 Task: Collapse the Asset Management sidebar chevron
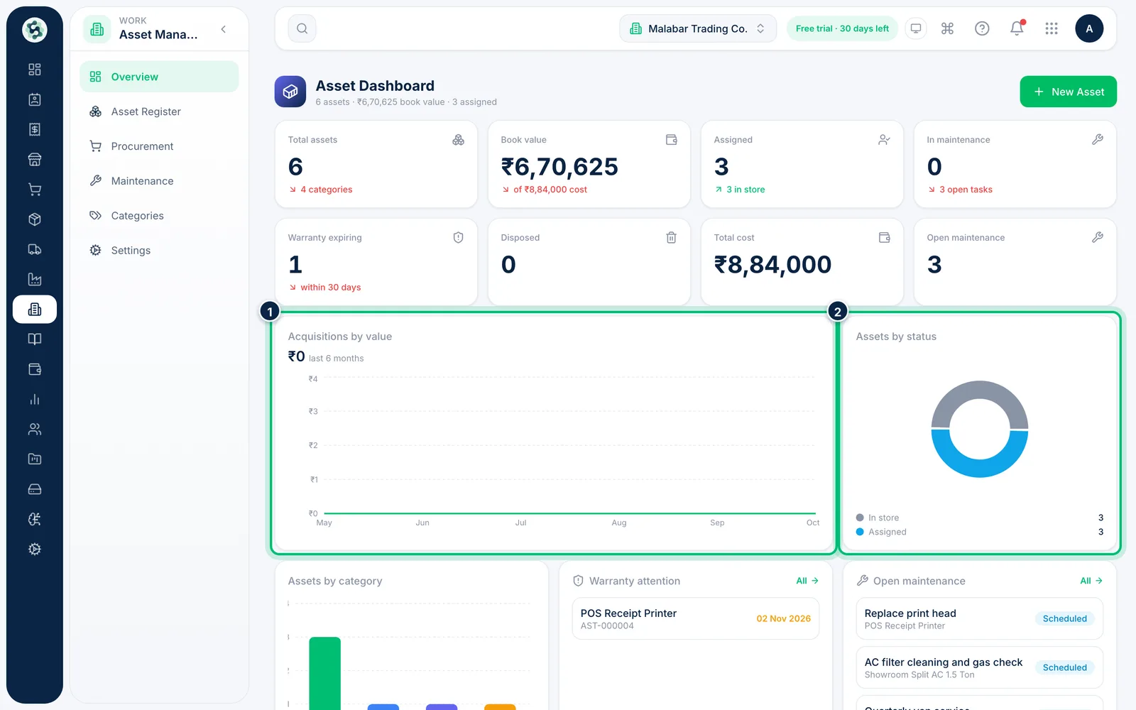(224, 29)
